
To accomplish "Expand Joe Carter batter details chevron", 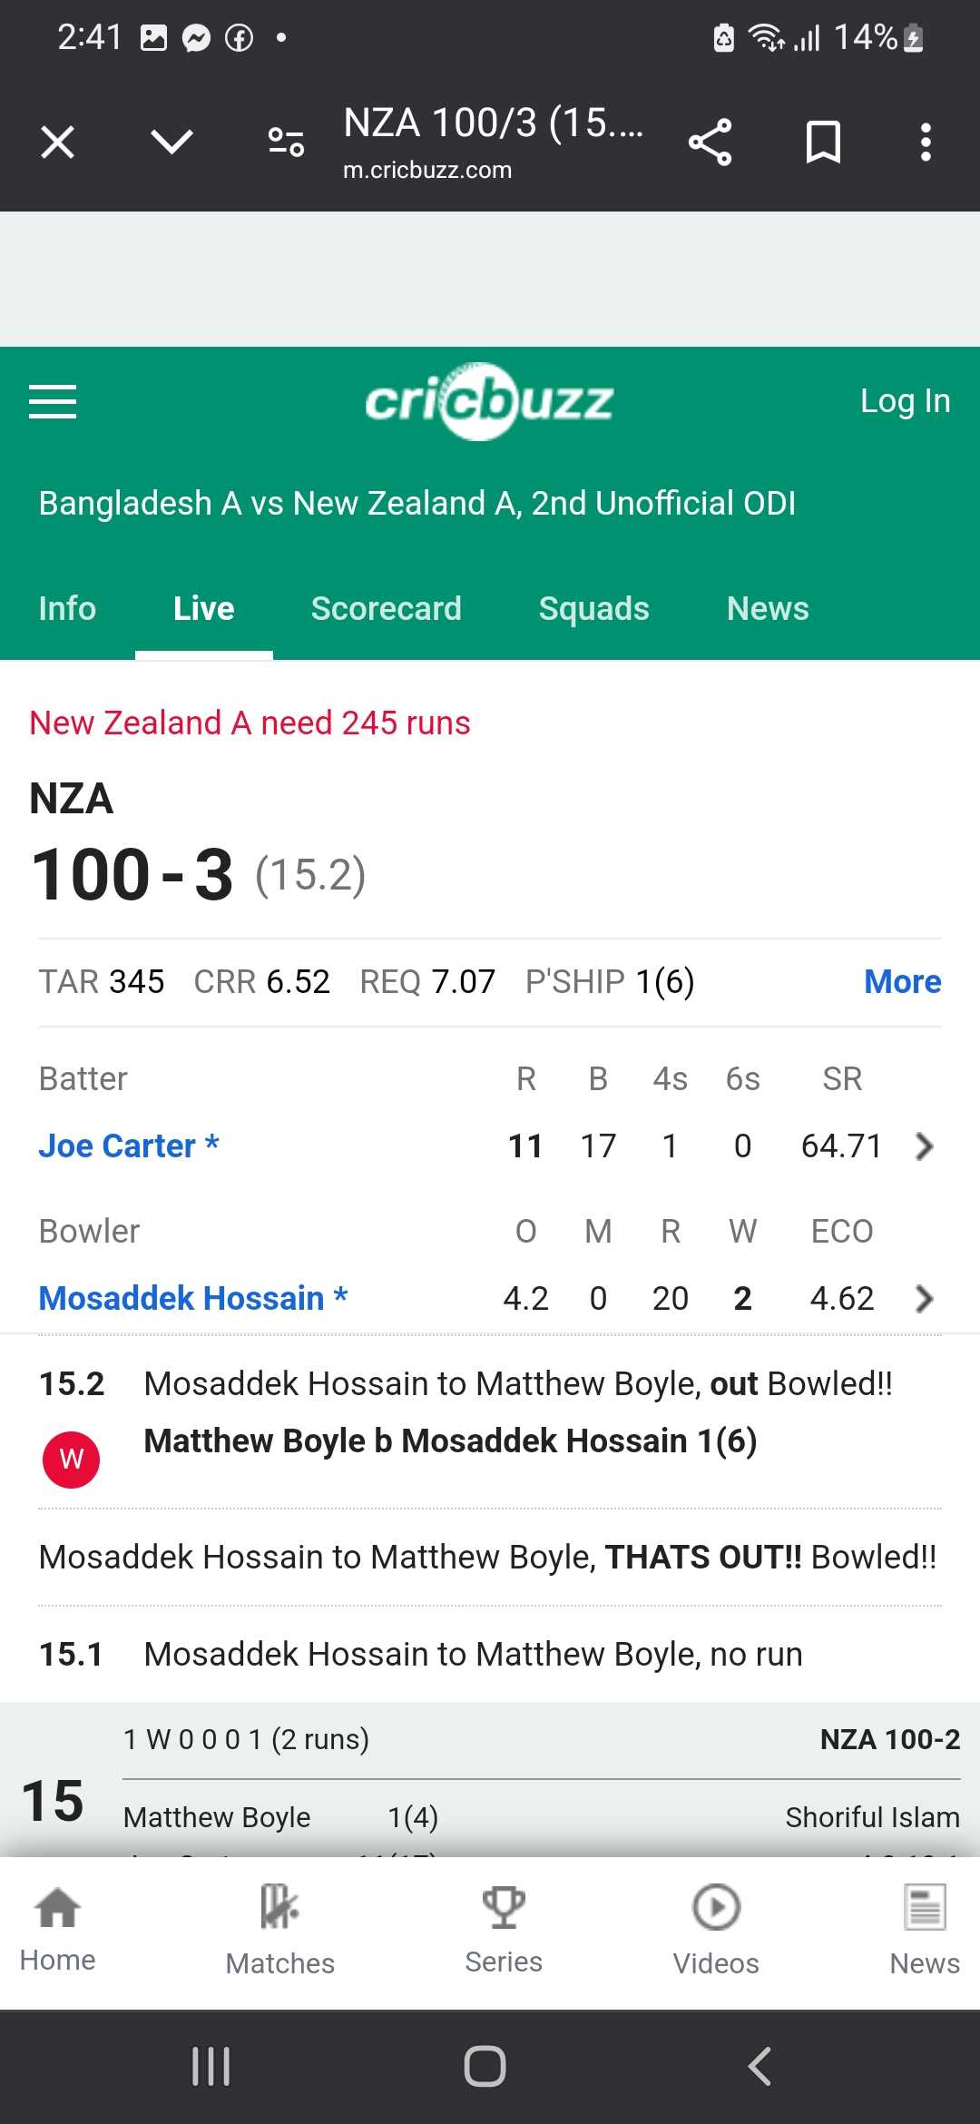I will tap(925, 1146).
